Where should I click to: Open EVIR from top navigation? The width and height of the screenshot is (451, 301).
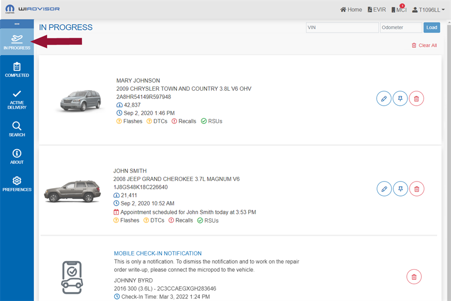[377, 10]
